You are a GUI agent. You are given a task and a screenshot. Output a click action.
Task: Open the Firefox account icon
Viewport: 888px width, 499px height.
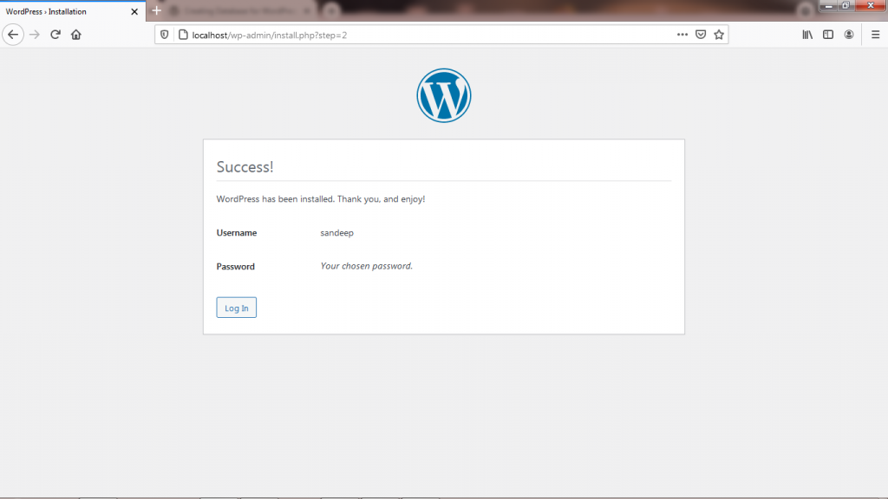tap(849, 35)
